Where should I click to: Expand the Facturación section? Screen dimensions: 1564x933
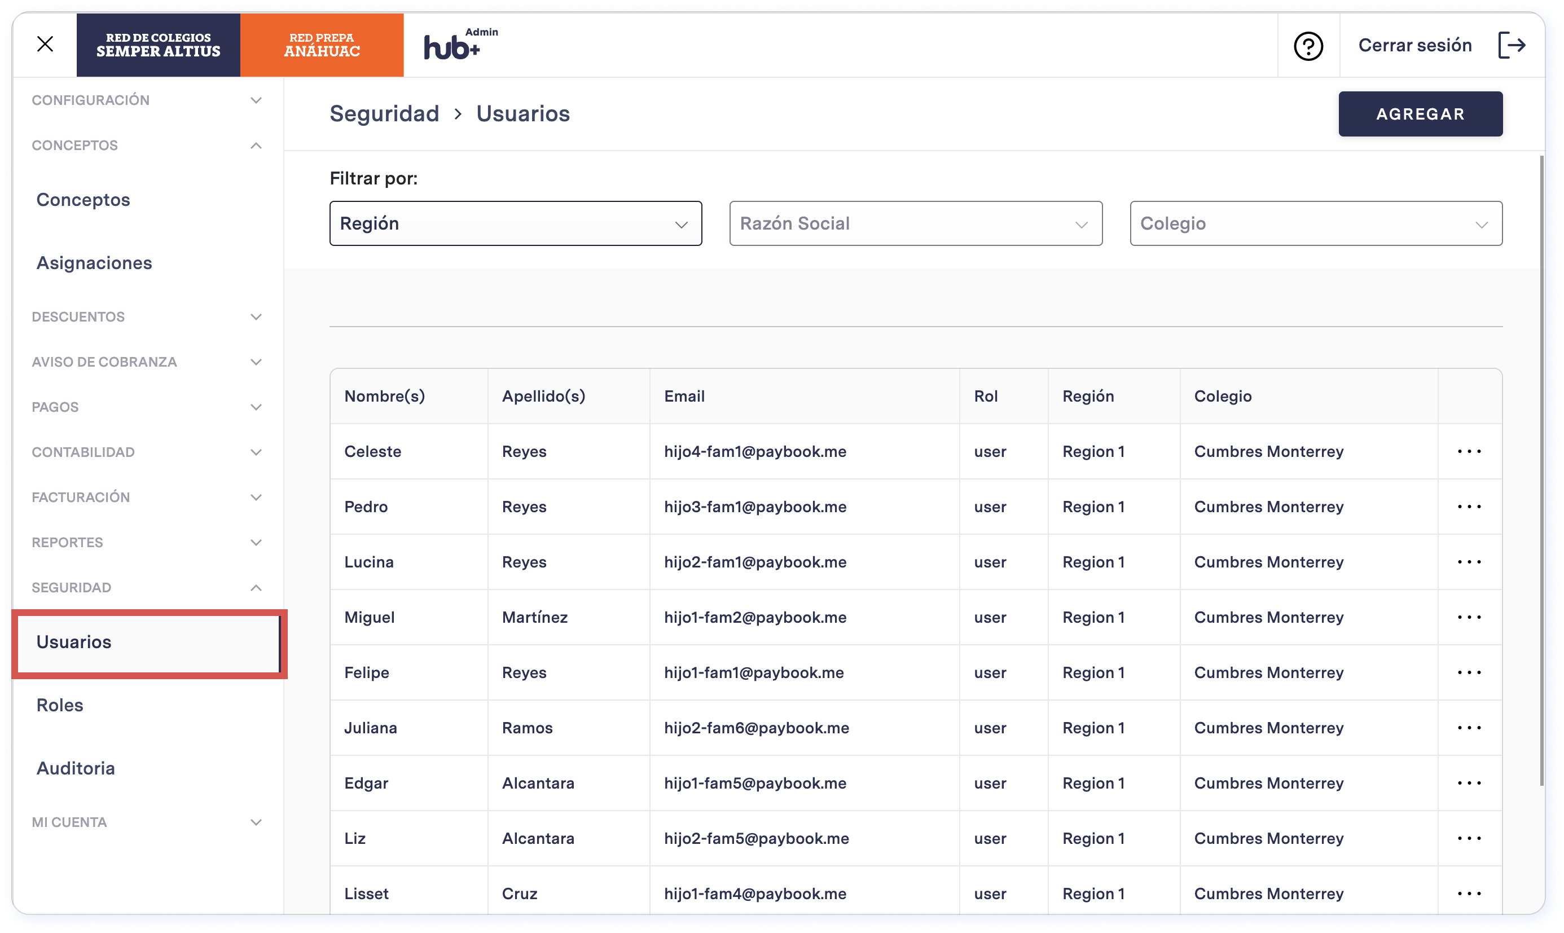point(147,498)
